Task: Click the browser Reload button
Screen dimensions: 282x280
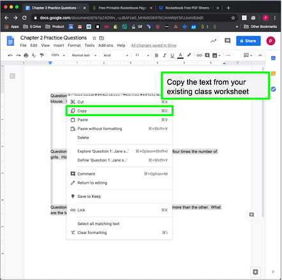Action: pos(24,18)
